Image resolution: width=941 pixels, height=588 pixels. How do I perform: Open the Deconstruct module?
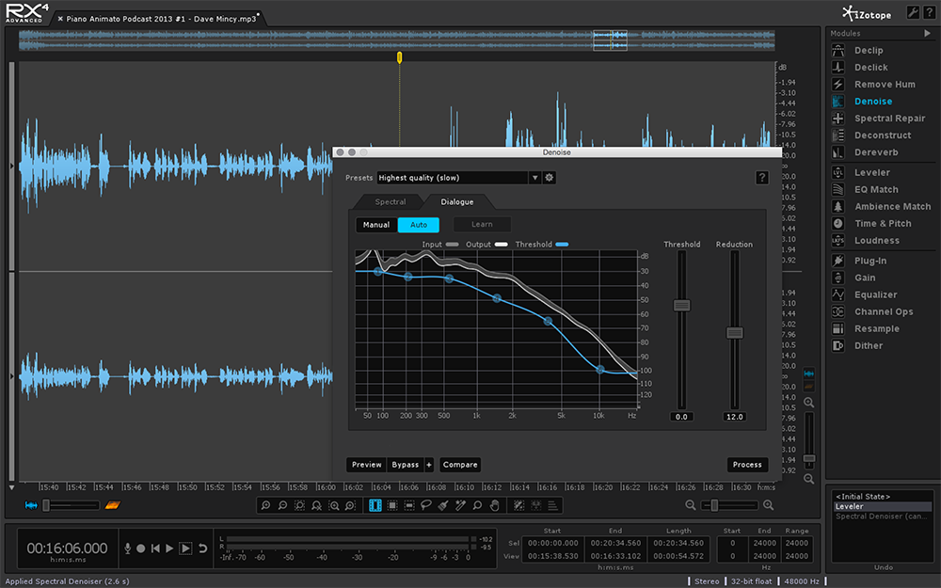[x=883, y=135]
